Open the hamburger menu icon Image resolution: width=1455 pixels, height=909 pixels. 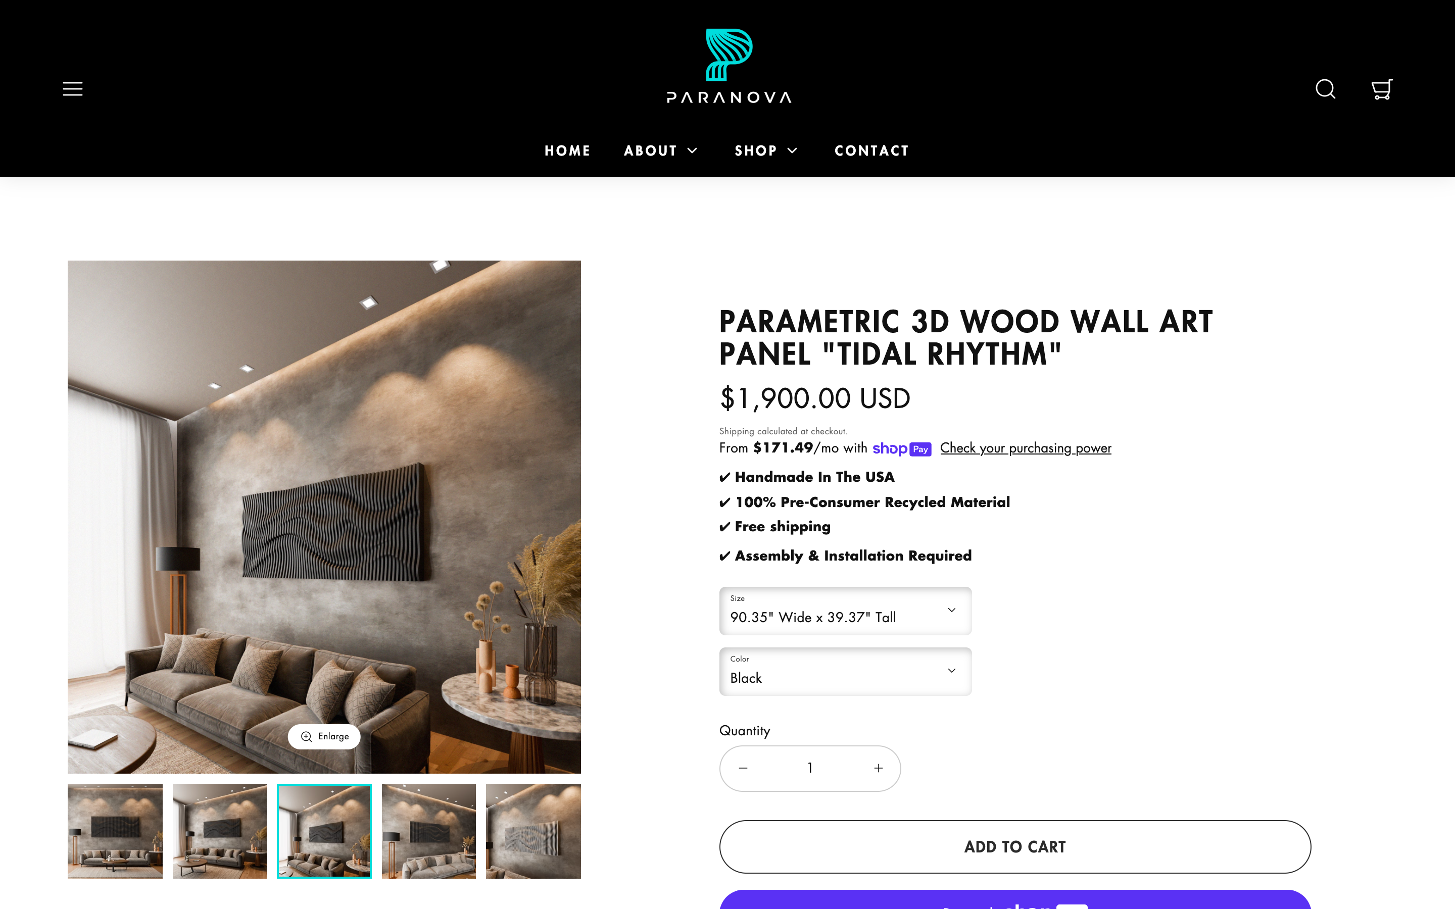[x=73, y=89]
